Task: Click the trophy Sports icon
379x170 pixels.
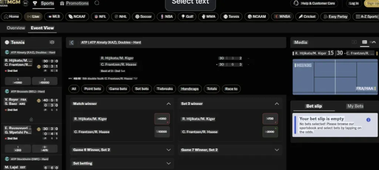Action: coord(35,3)
